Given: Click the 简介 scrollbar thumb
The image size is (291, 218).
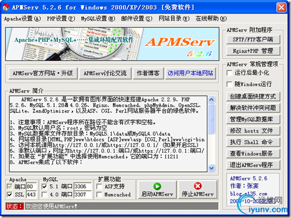Looking at the screenshot, I should tap(211, 119).
